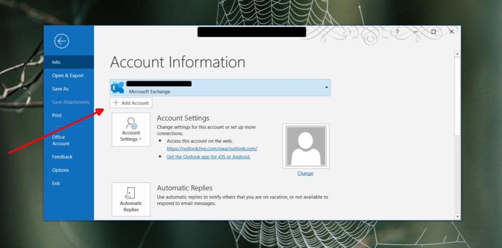
Task: Follow Get the Outlook app link
Action: click(208, 157)
